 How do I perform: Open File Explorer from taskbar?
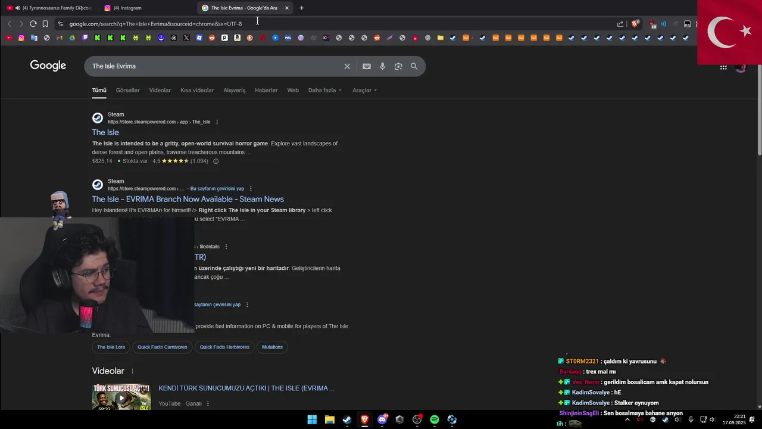329,419
